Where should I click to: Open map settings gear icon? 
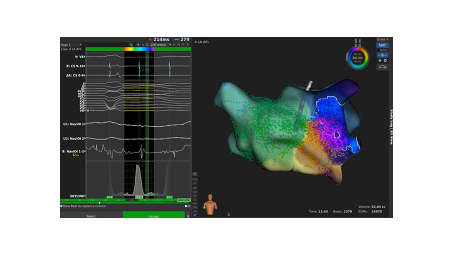point(385,60)
